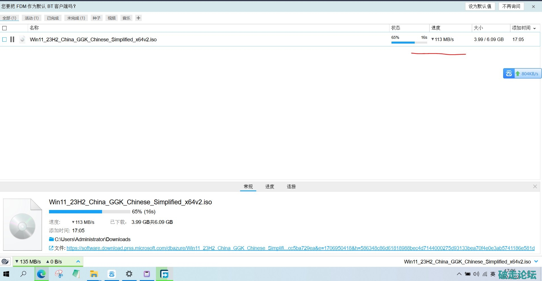The width and height of the screenshot is (542, 281).
Task: Tick the select-all checkbox in header
Action: tap(5, 28)
